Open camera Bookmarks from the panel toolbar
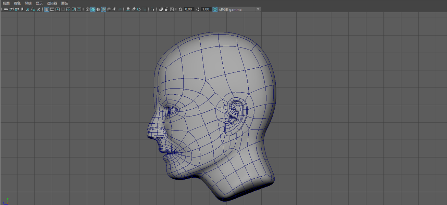 click(22, 9)
